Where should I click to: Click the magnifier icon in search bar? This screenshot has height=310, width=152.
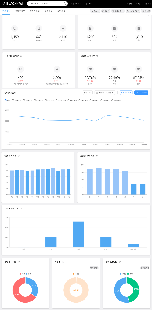pos(65,4)
